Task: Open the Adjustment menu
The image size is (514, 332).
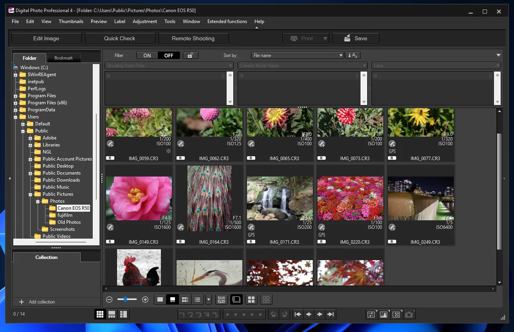Action: [x=145, y=21]
